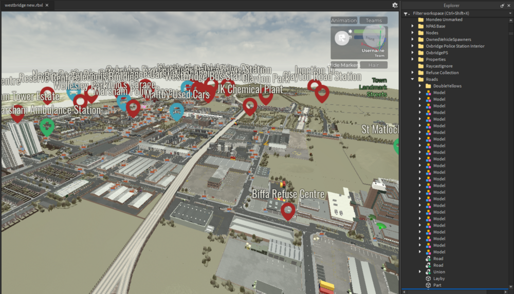Viewport: 514px width, 294px height.
Task: Click Explorer vertical scrollbar down arrow
Action: click(511, 287)
